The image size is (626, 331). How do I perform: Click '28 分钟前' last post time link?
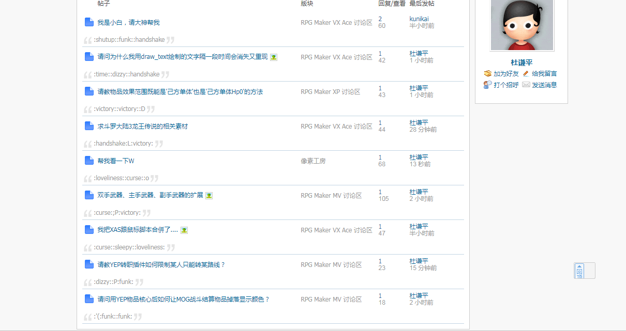(423, 130)
